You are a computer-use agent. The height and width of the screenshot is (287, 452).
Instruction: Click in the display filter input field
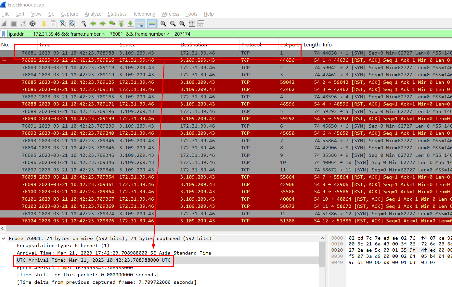pyautogui.click(x=227, y=34)
